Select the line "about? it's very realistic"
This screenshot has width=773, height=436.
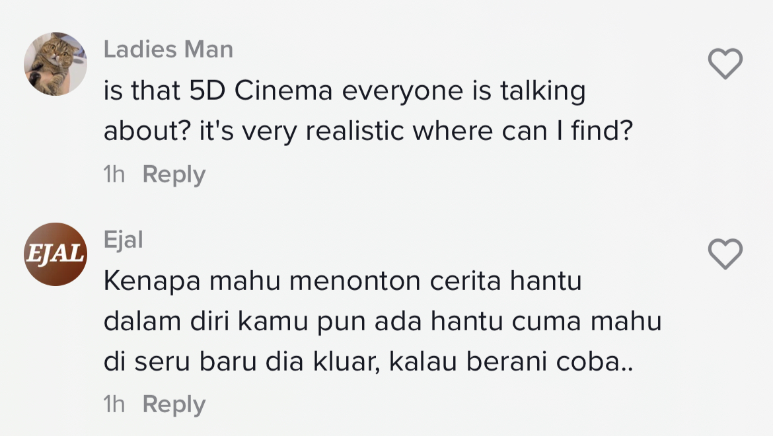point(368,133)
